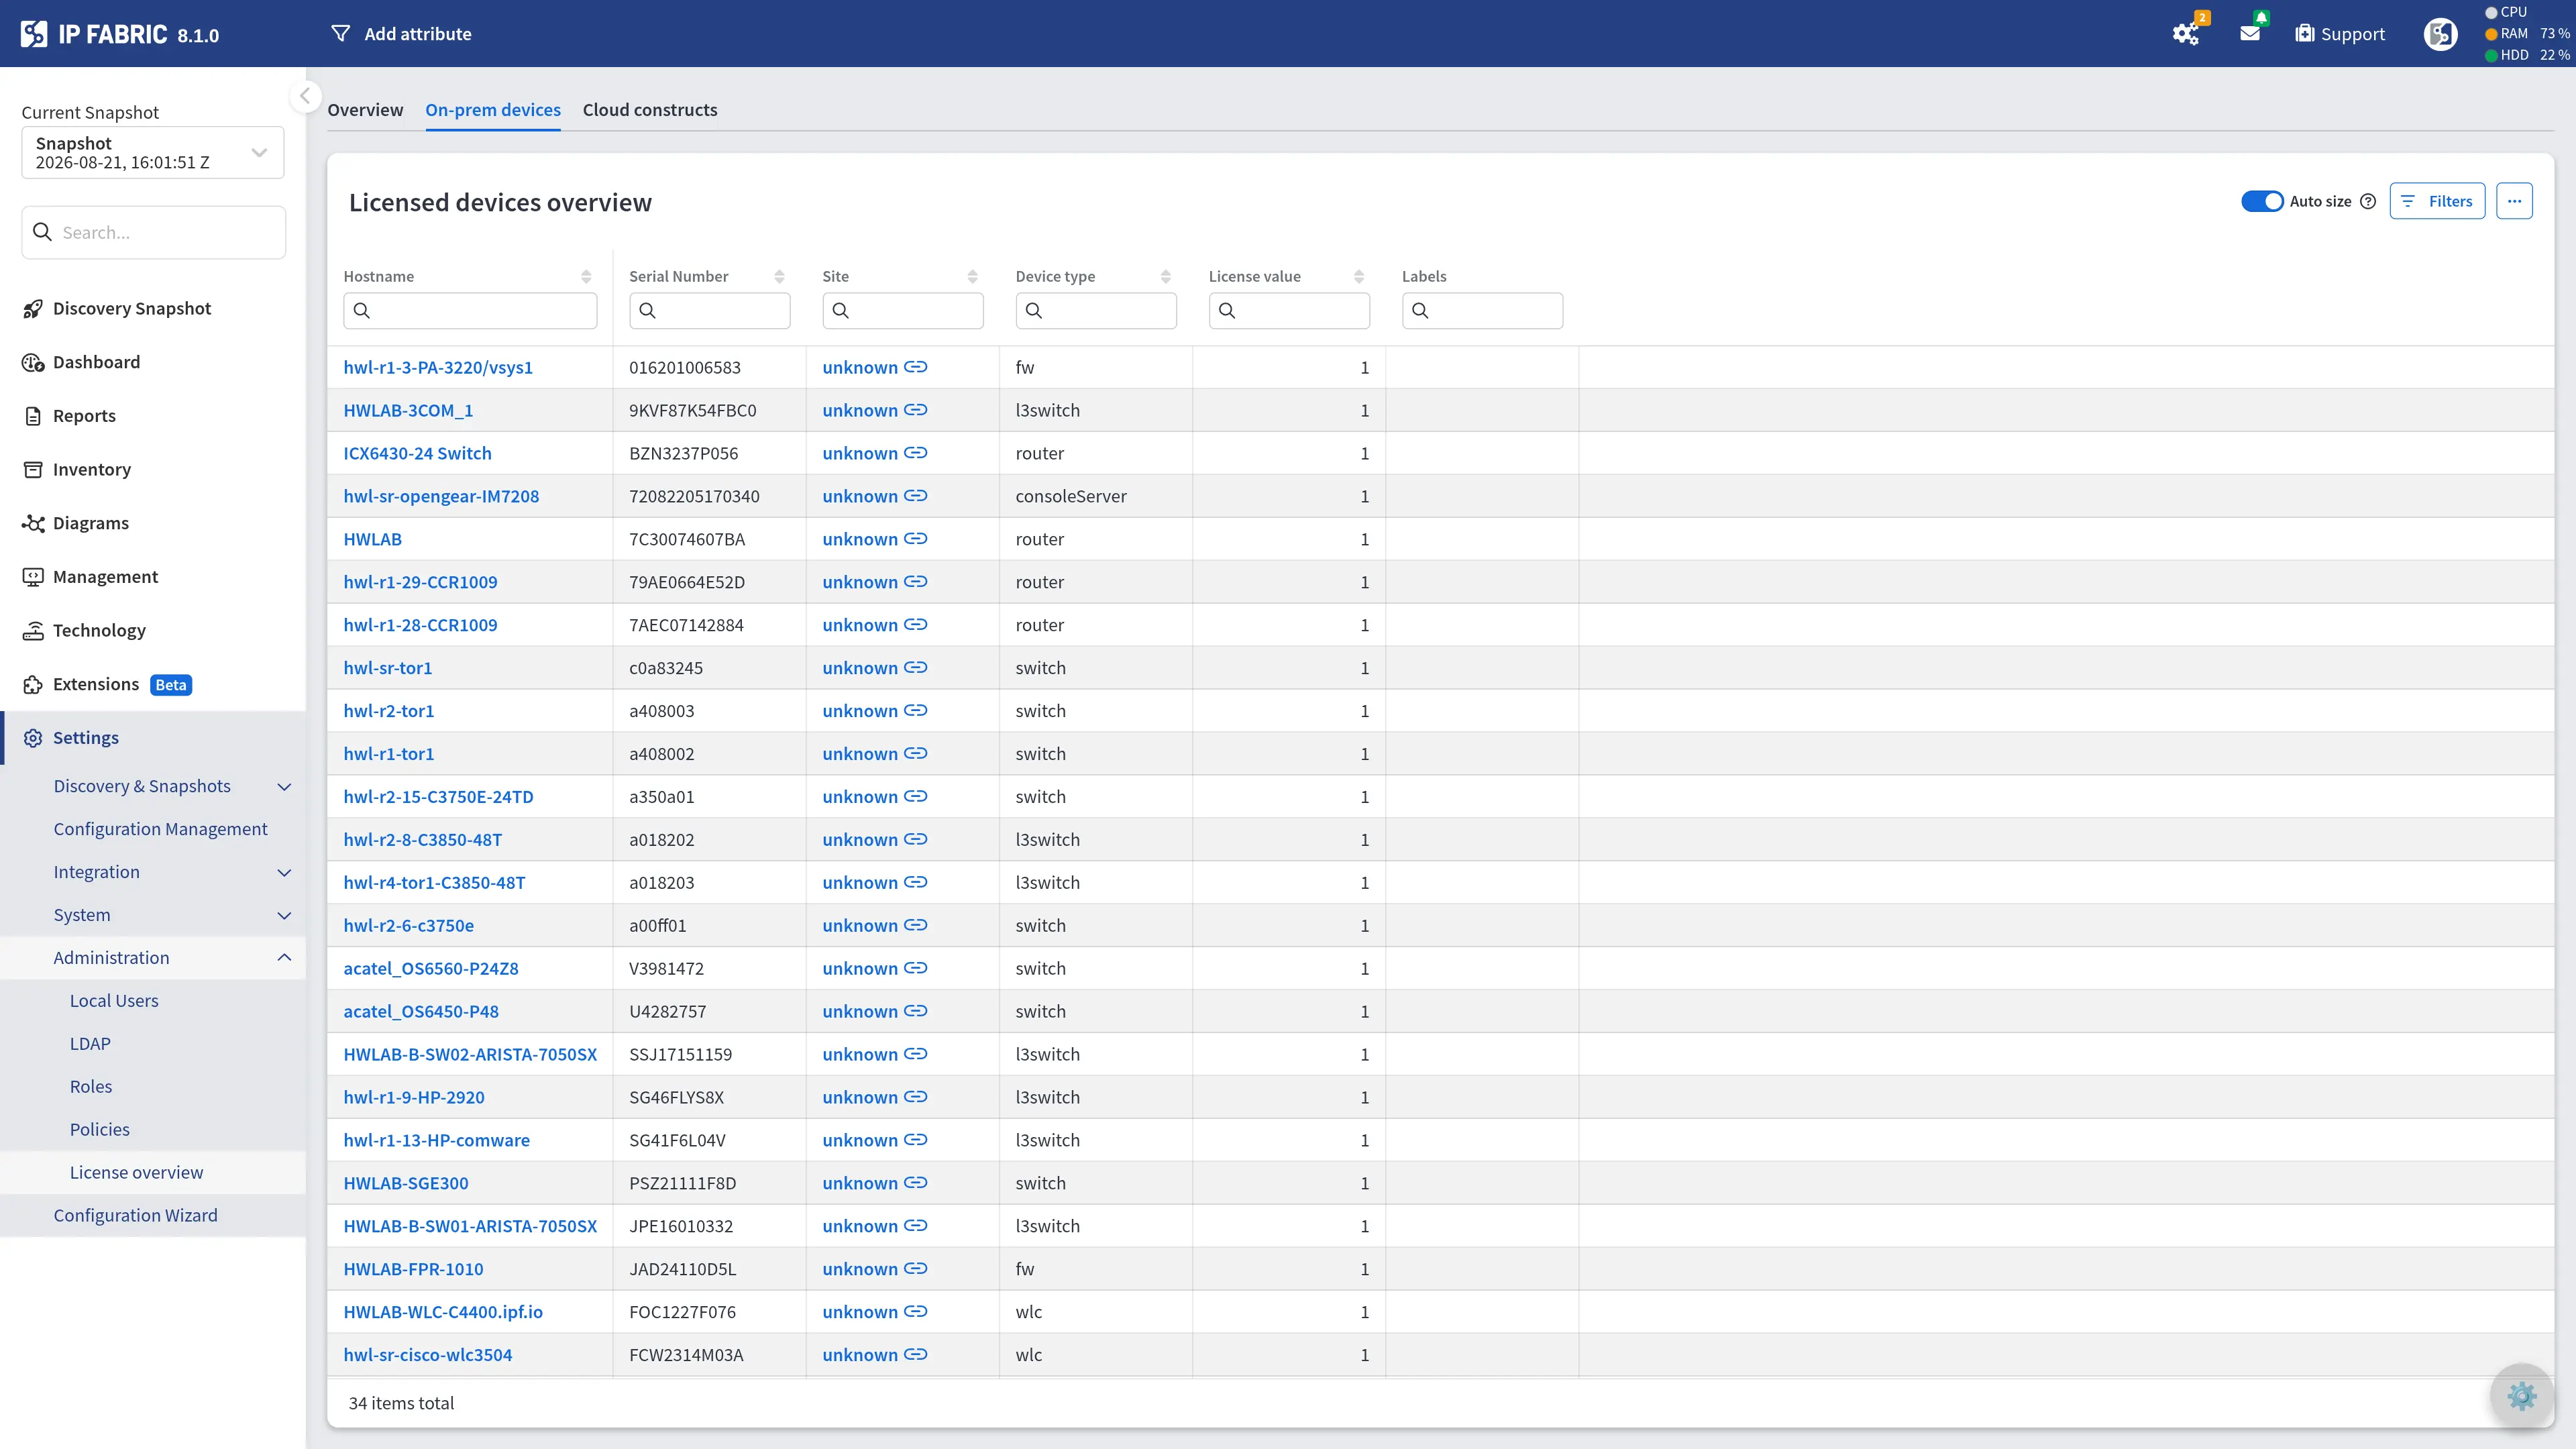Open the hwl-sr-opengear-IM7208 hostname link

(x=441, y=496)
